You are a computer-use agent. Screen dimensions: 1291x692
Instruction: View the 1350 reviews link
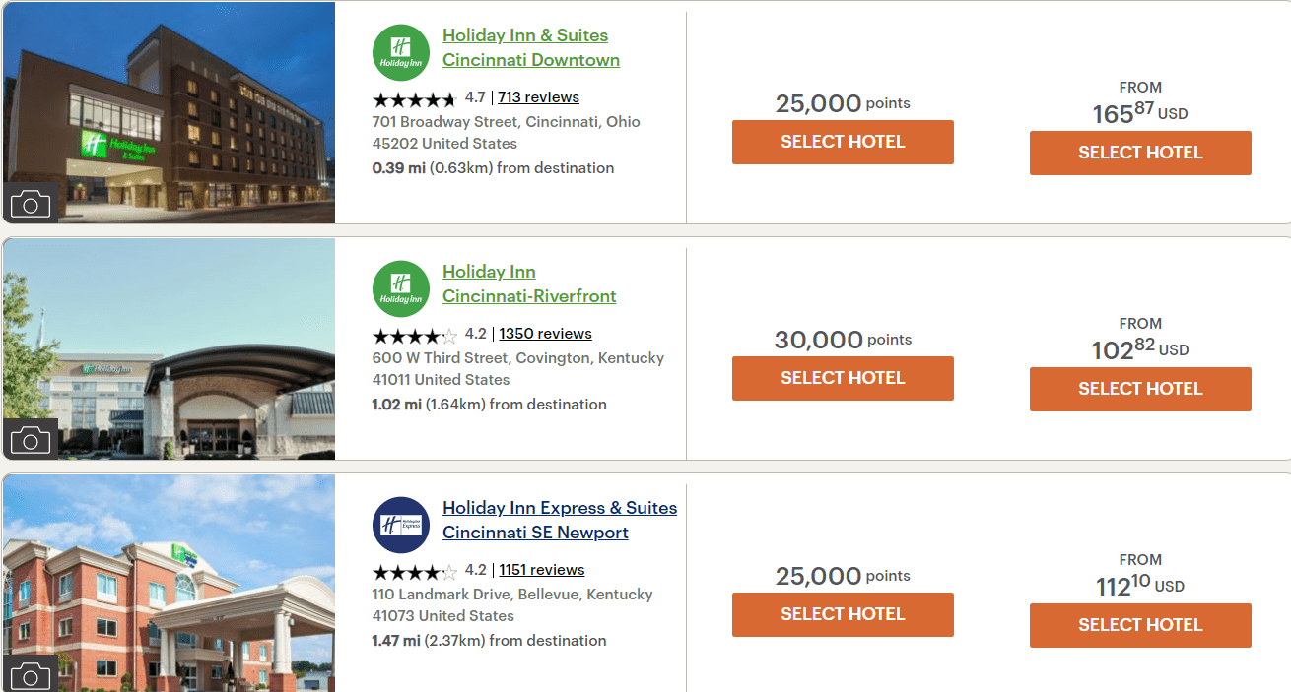[x=545, y=334]
